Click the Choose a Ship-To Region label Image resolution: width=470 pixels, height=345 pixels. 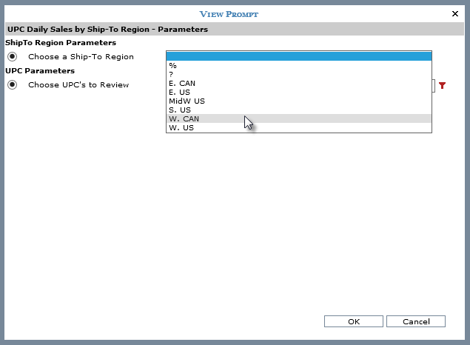click(81, 57)
